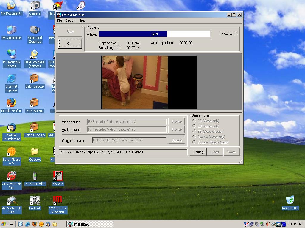Open the EndItAll skull icon
Screen dimensions: 305x228
click(x=35, y=203)
